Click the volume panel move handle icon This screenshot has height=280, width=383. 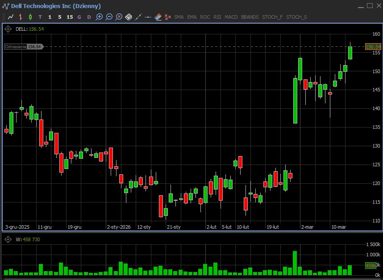8,239
